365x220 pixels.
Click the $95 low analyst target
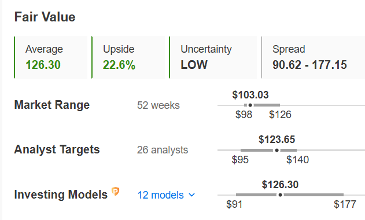pyautogui.click(x=240, y=160)
